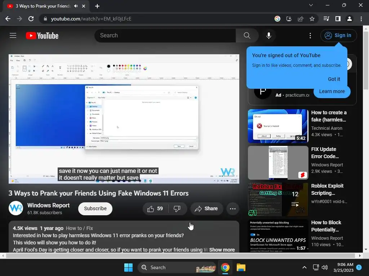Share this page from address bar
This screenshot has height=276, width=369.
tap(301, 19)
